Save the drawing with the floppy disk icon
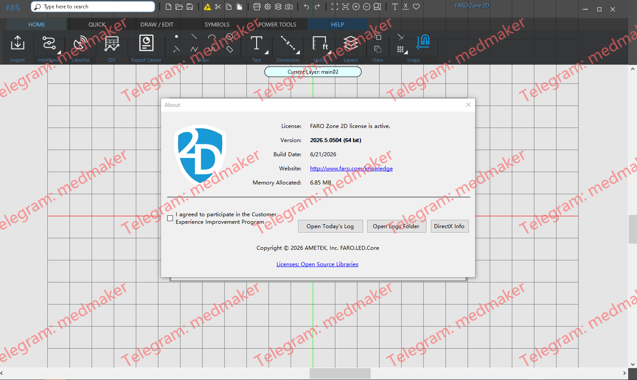The width and height of the screenshot is (637, 380). (x=190, y=7)
